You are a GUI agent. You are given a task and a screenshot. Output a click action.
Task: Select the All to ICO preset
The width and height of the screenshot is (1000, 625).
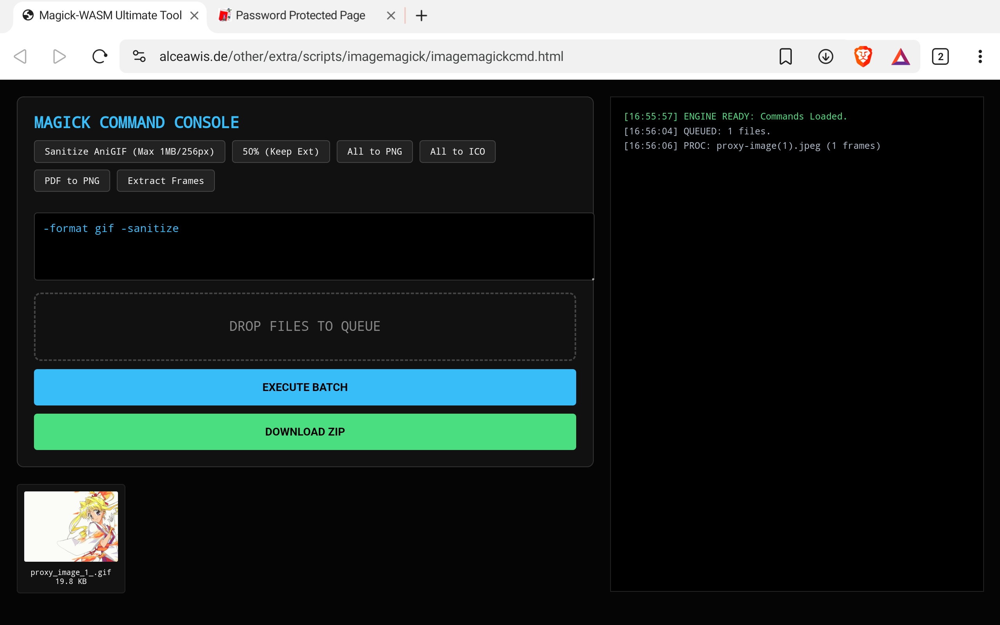[x=457, y=152]
